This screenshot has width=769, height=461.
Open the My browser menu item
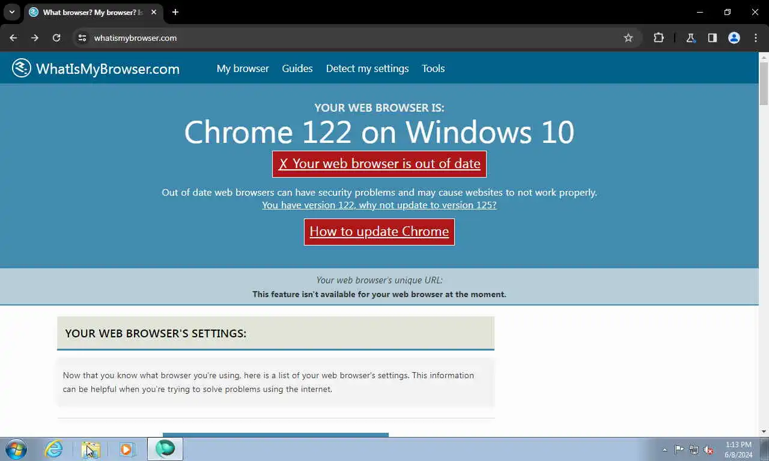[x=243, y=68]
